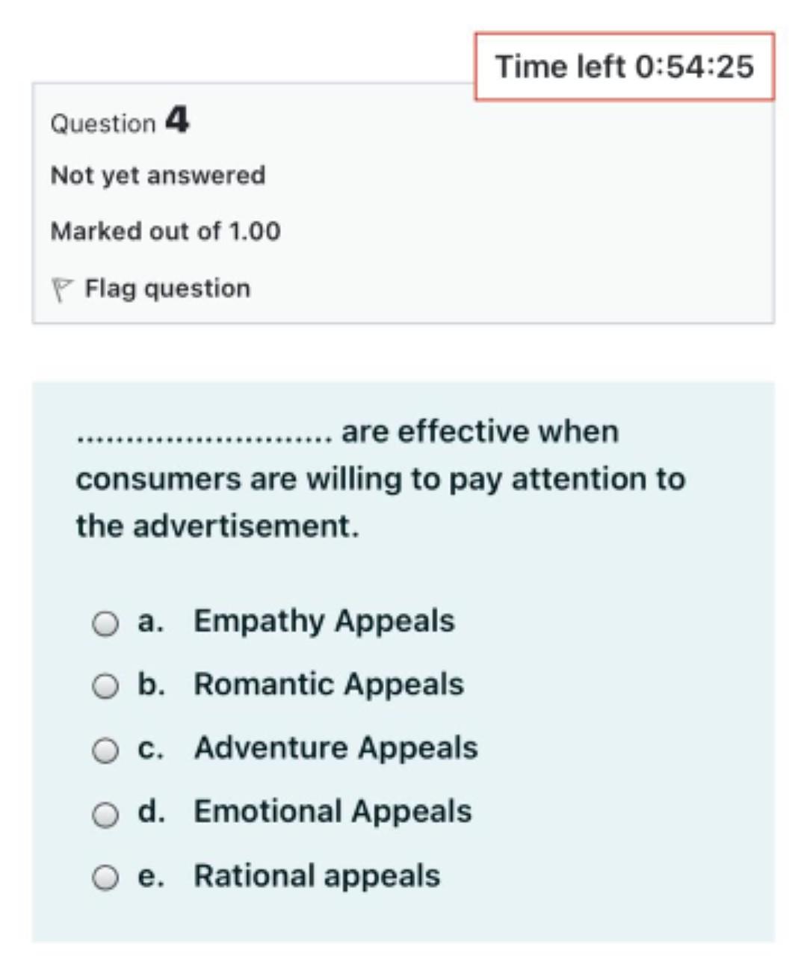Click the Rational appeals answer text
The width and height of the screenshot is (807, 956).
pos(317,876)
